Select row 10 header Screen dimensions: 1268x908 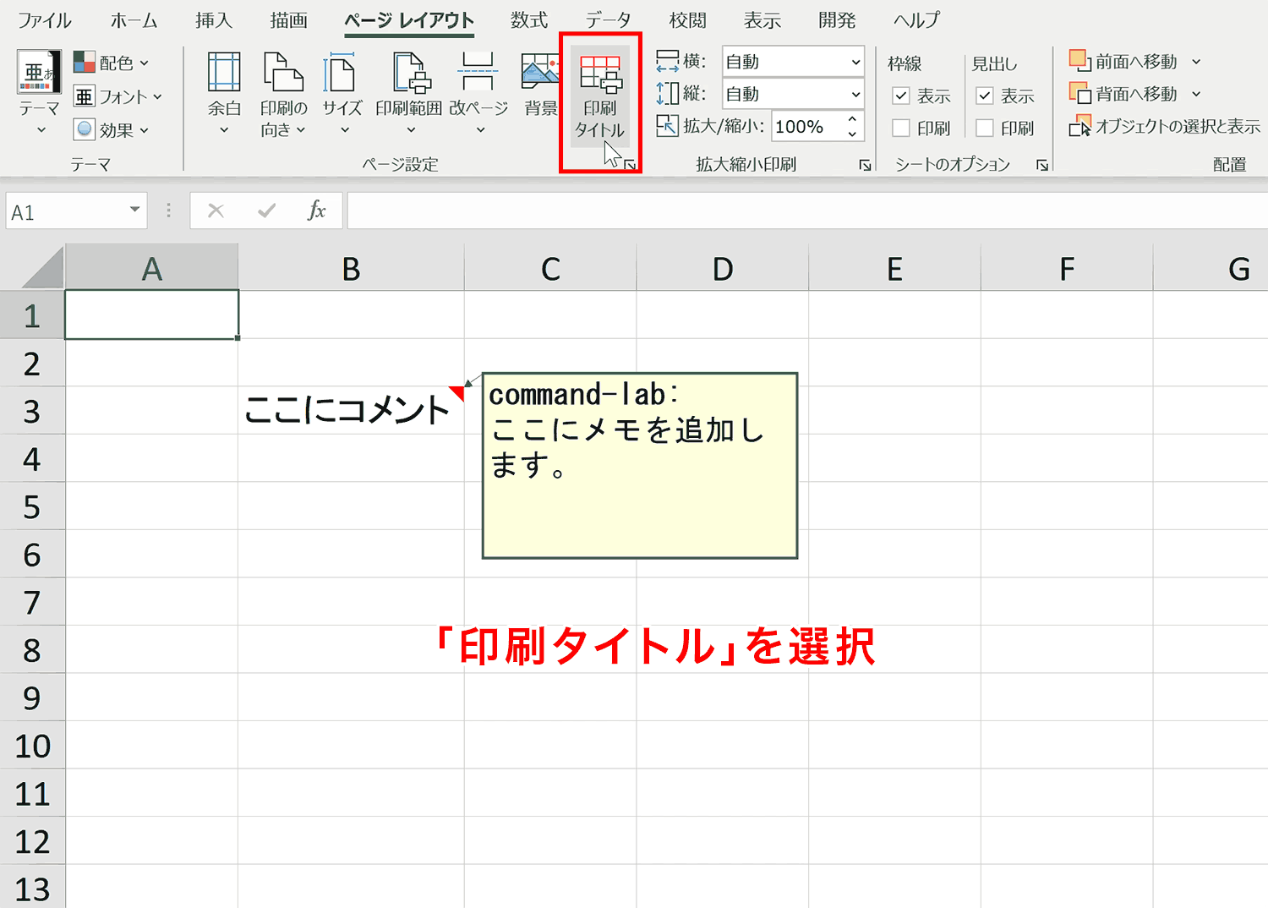(32, 746)
